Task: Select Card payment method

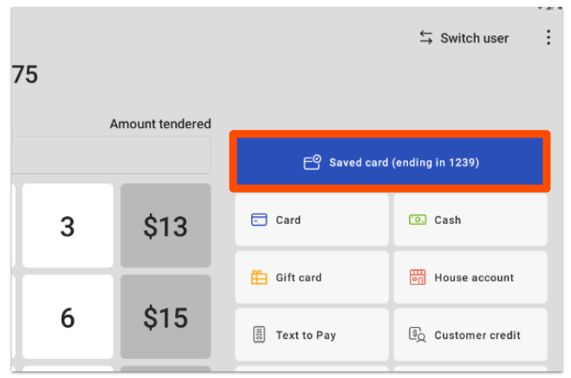Action: click(311, 220)
